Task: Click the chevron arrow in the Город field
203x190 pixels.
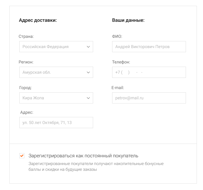Action: click(x=88, y=98)
